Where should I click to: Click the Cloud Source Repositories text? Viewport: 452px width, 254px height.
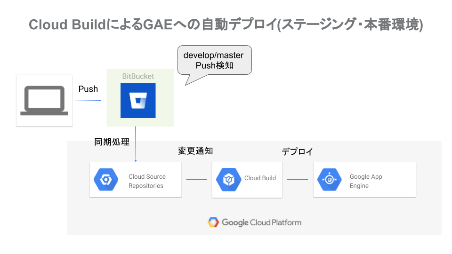[x=147, y=181]
